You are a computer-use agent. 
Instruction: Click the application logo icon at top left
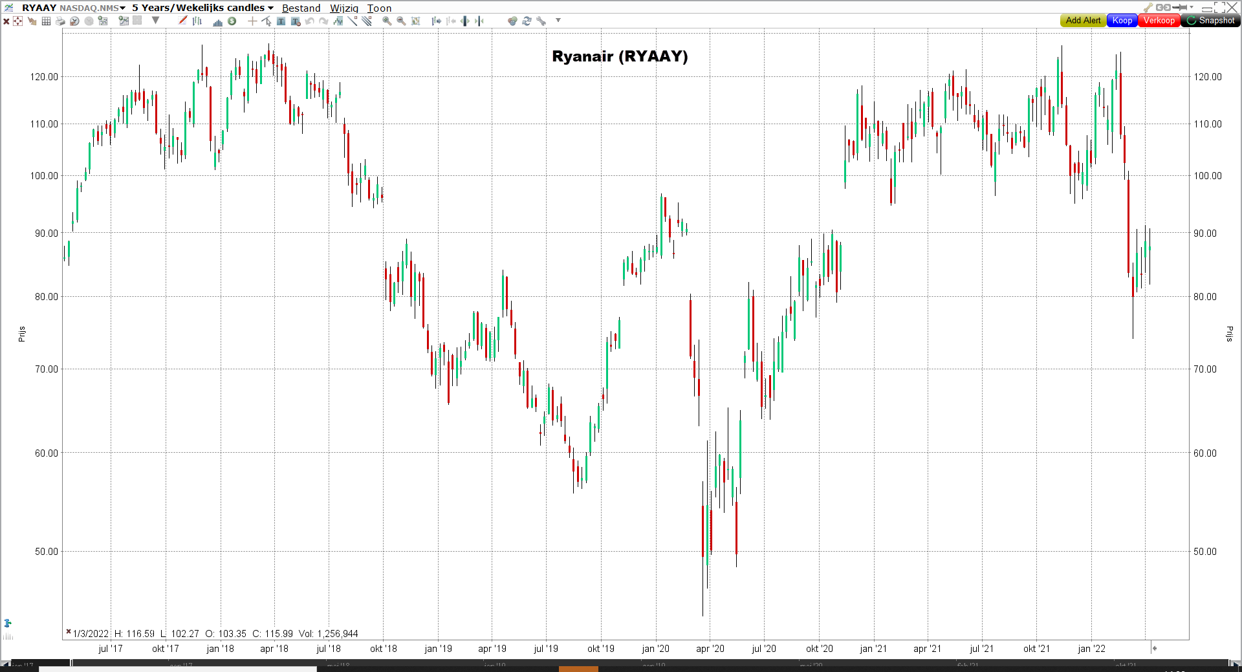(8, 8)
